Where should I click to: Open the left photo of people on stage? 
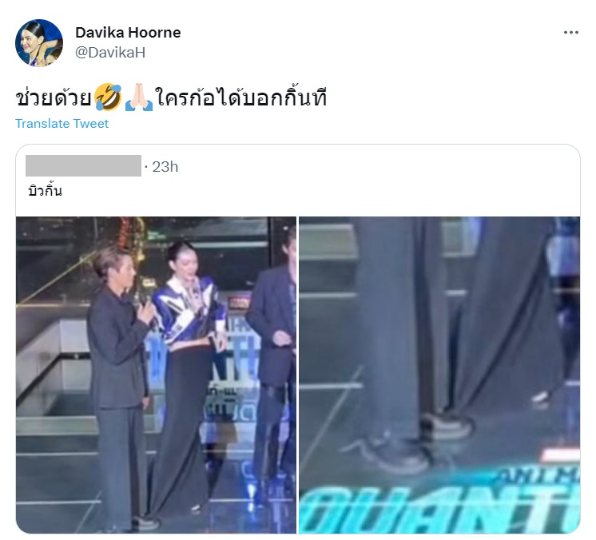pyautogui.click(x=156, y=375)
